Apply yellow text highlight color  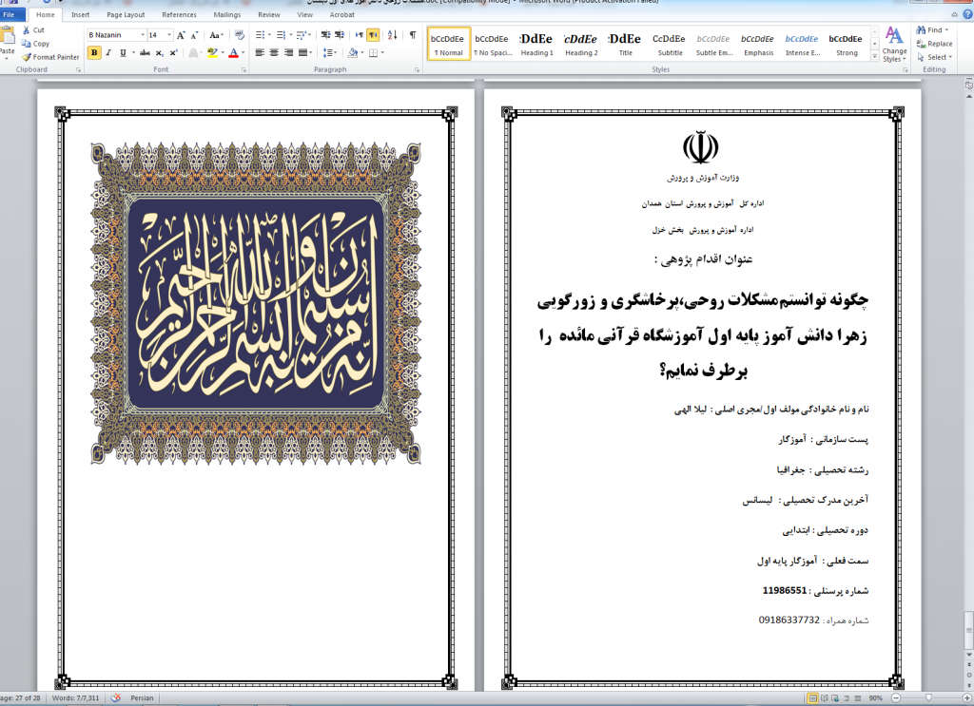pyautogui.click(x=212, y=52)
